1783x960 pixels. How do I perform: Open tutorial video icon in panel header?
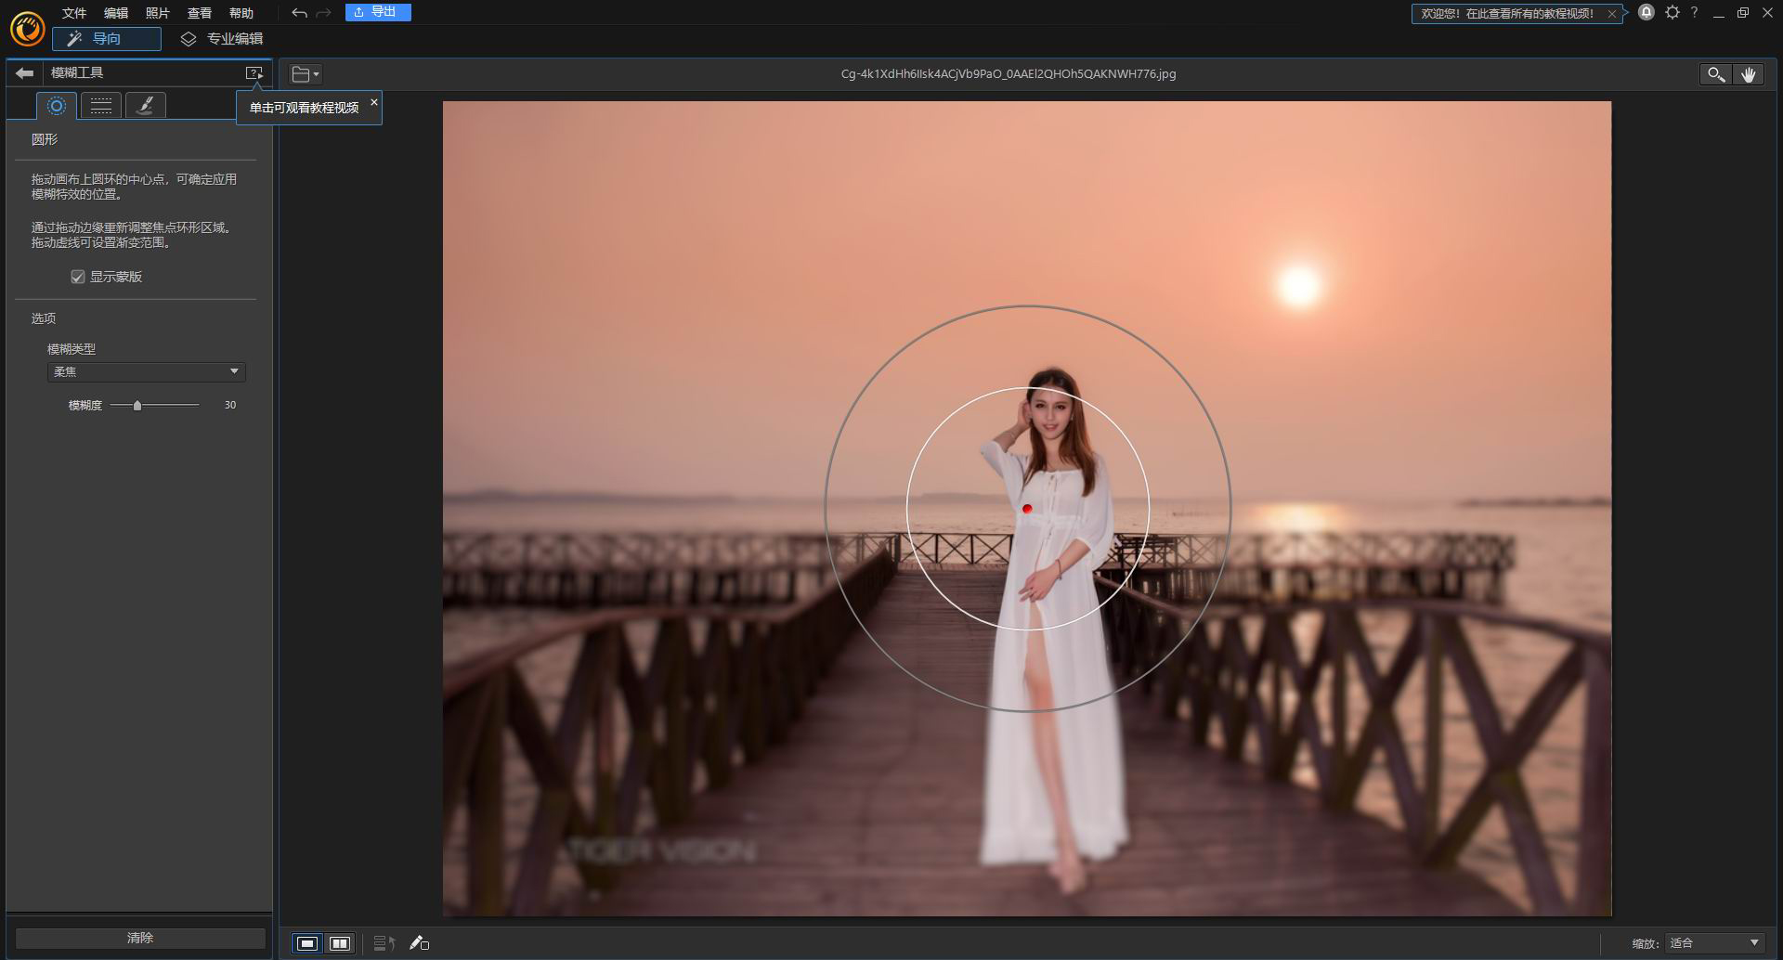(254, 72)
